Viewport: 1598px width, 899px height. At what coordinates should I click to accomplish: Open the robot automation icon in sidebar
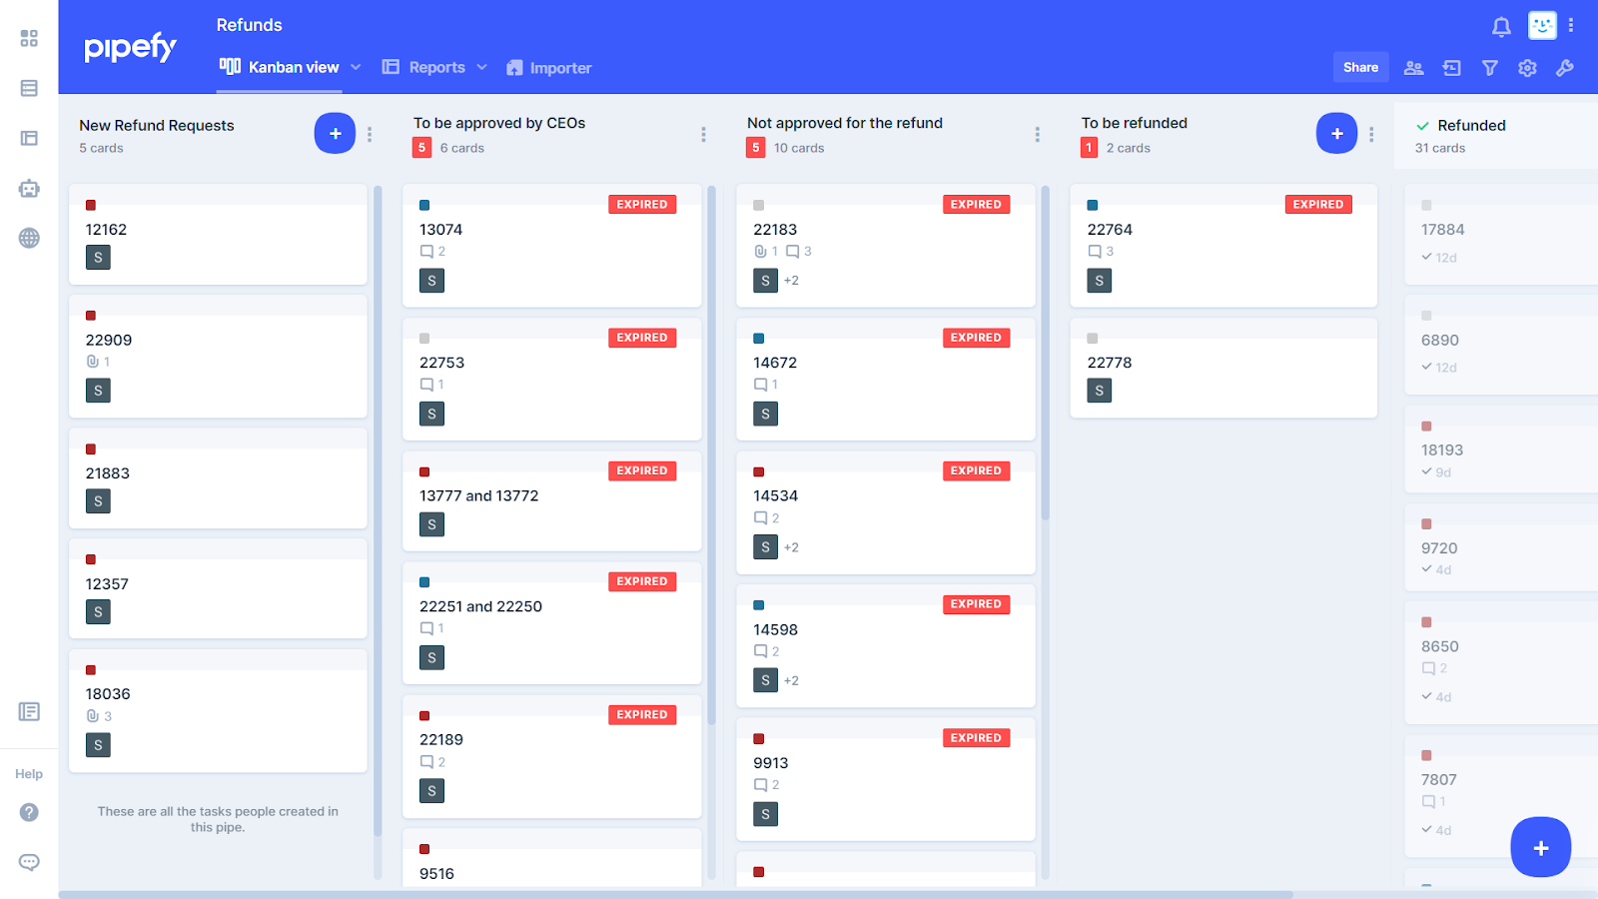click(29, 188)
